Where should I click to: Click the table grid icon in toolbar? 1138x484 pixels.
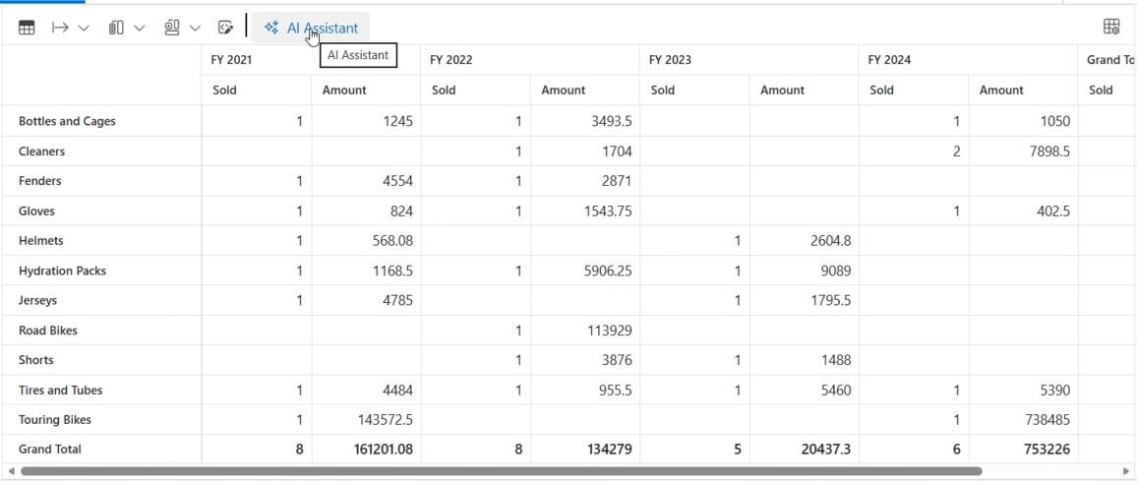[x=27, y=29]
